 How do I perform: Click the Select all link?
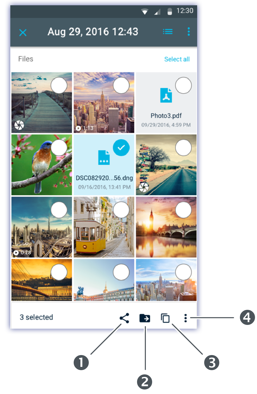coord(177,59)
